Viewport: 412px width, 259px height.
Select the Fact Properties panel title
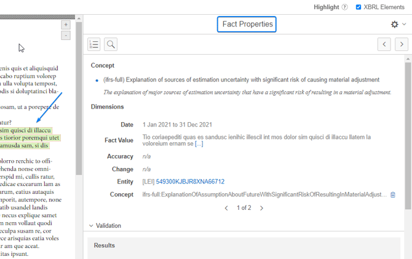(247, 25)
